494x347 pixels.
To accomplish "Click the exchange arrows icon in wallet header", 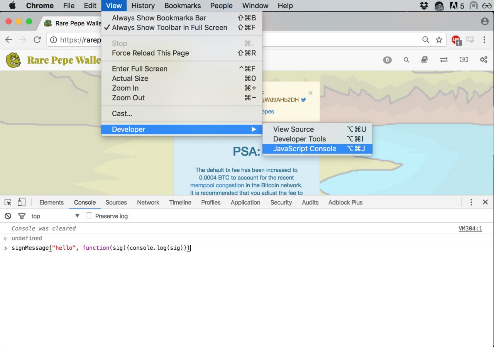I will coord(444,60).
